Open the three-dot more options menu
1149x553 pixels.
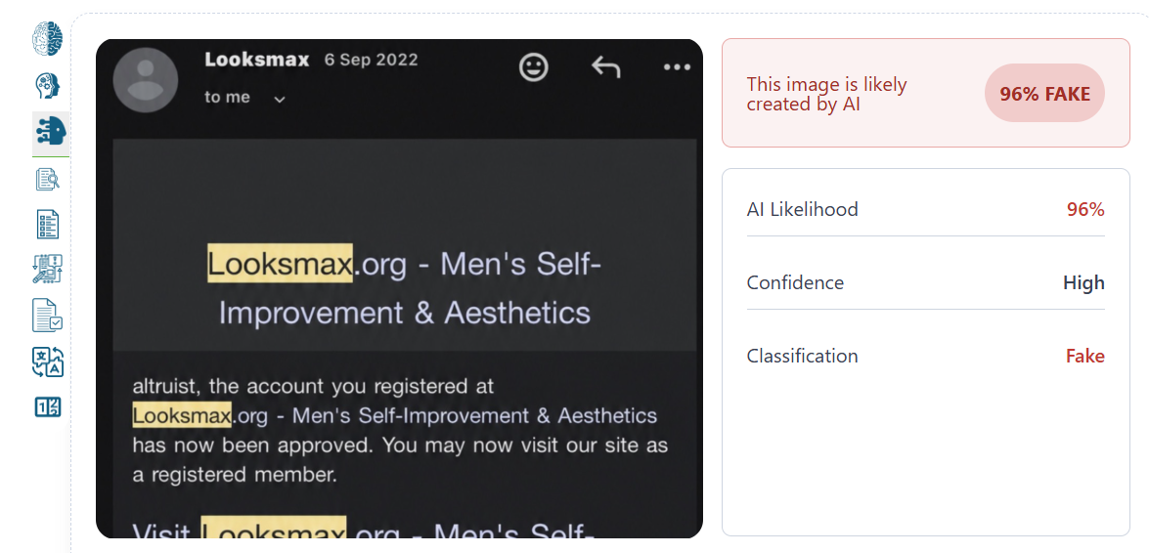[677, 67]
